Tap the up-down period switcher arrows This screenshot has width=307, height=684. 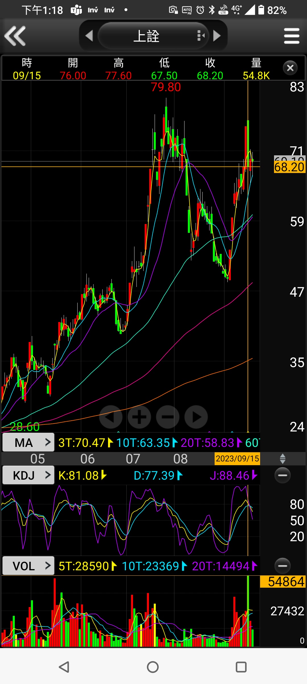click(x=283, y=459)
